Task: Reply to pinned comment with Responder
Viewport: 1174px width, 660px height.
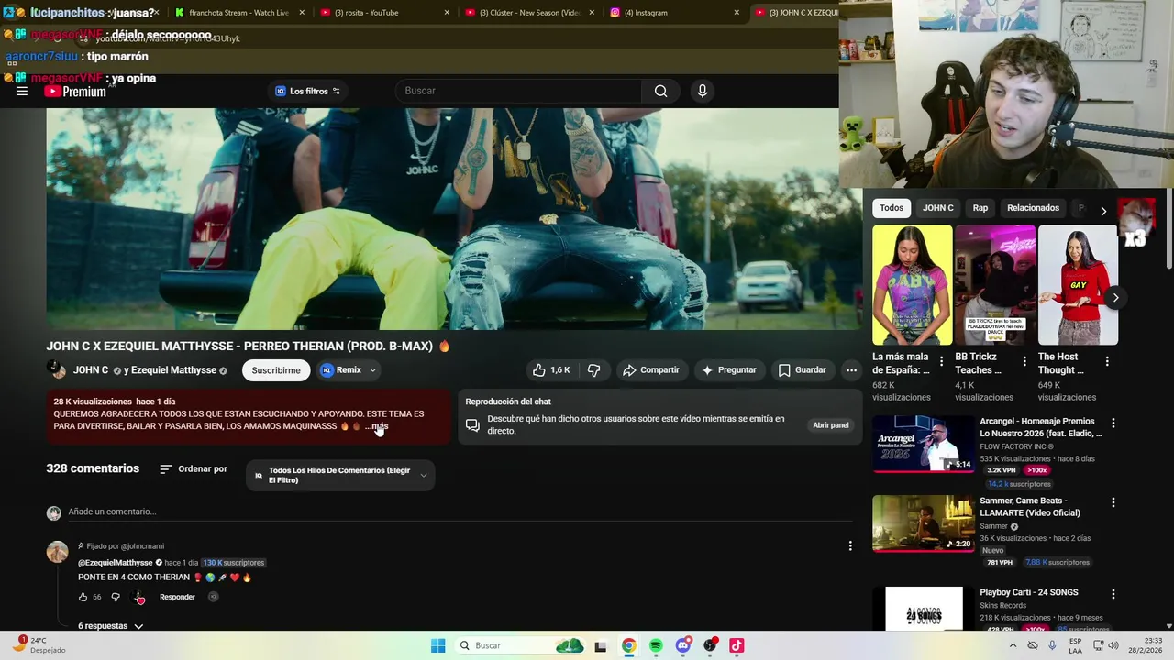Action: [177, 597]
